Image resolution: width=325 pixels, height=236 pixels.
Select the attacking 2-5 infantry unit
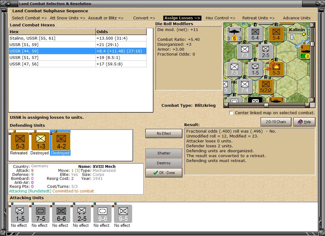pos(82,214)
